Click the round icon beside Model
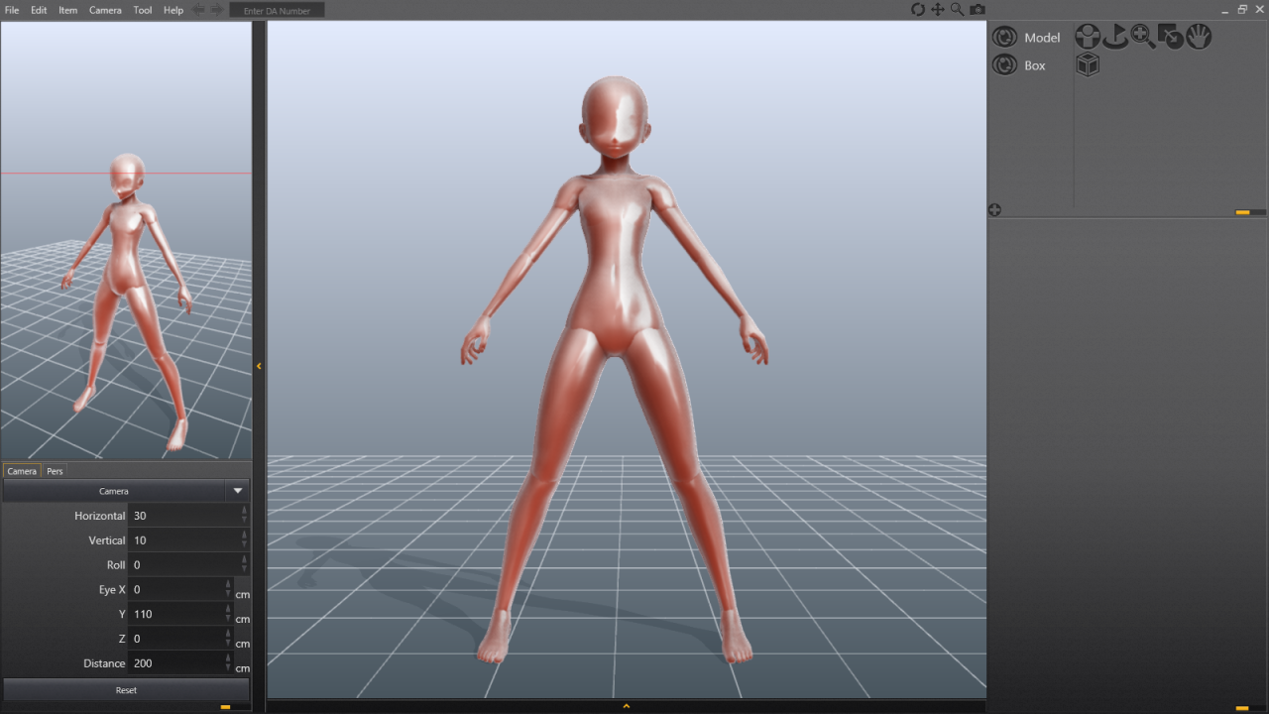This screenshot has height=714, width=1269. (1005, 37)
